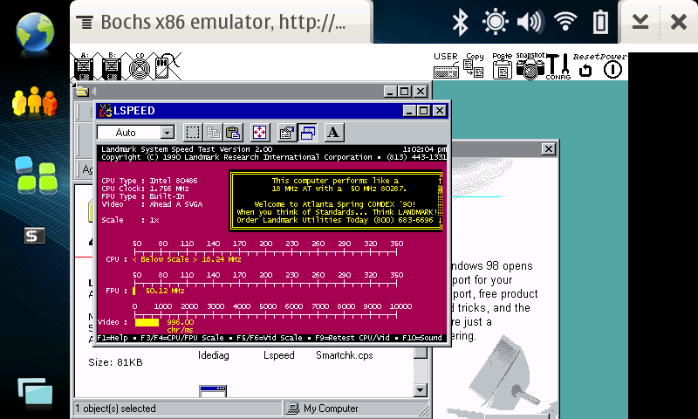Select the Lspeed file

(279, 355)
